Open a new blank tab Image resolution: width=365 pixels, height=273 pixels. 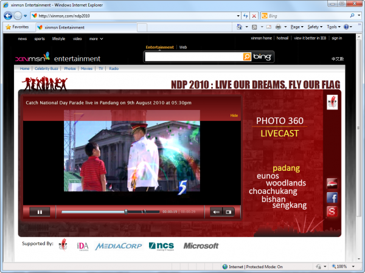click(142, 27)
